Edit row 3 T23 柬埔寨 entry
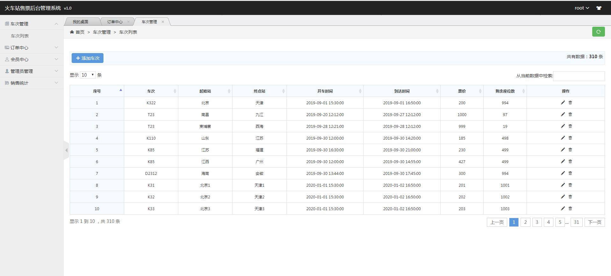This screenshot has width=611, height=276. tap(563, 126)
